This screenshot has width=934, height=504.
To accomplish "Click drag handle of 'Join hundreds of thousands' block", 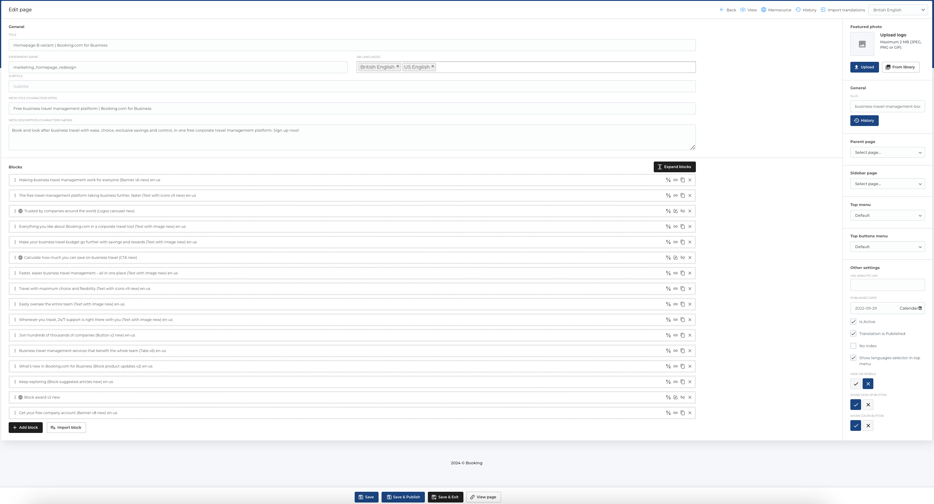I will coord(15,335).
